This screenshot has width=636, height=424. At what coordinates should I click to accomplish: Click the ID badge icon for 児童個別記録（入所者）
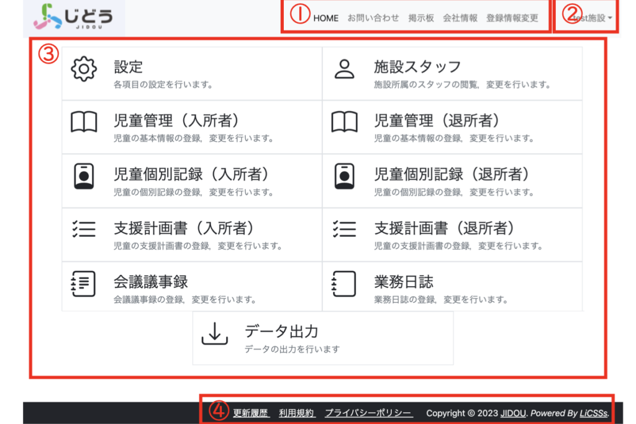click(x=84, y=176)
